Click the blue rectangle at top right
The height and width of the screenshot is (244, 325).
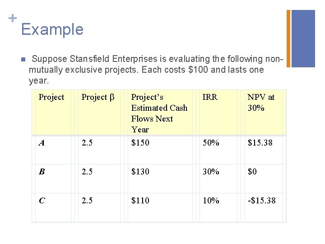303,38
